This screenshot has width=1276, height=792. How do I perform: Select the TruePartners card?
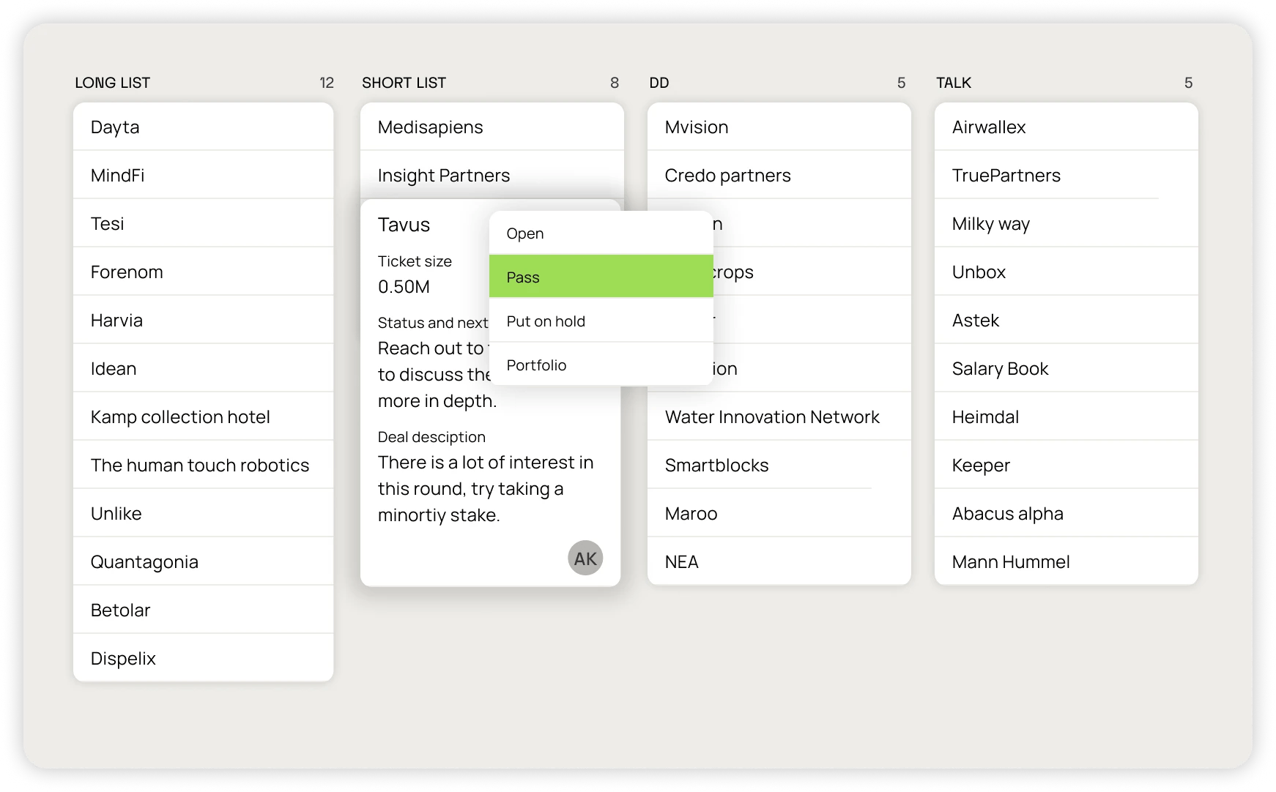pyautogui.click(x=1067, y=175)
